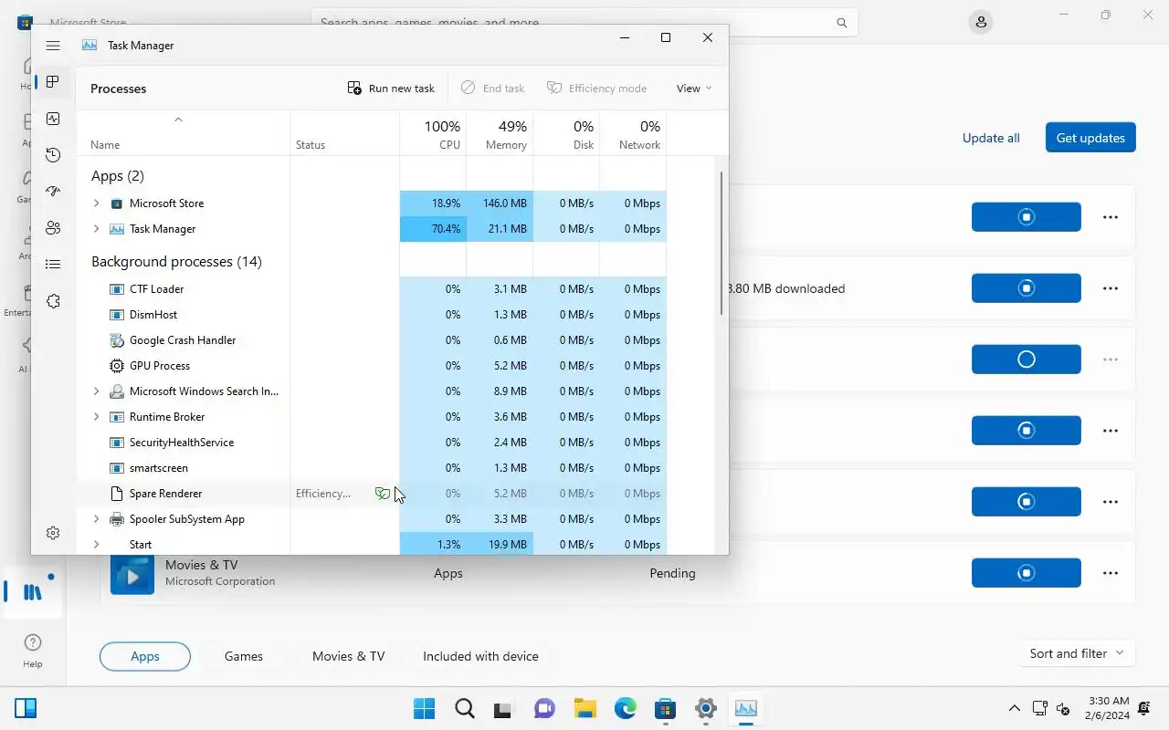Screen dimensions: 1169x730
Task: Open the Microsoft Store profile account icon
Action: pyautogui.click(x=981, y=22)
